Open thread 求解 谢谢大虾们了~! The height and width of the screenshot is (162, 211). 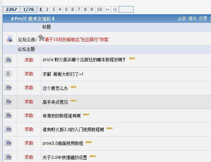(63, 74)
